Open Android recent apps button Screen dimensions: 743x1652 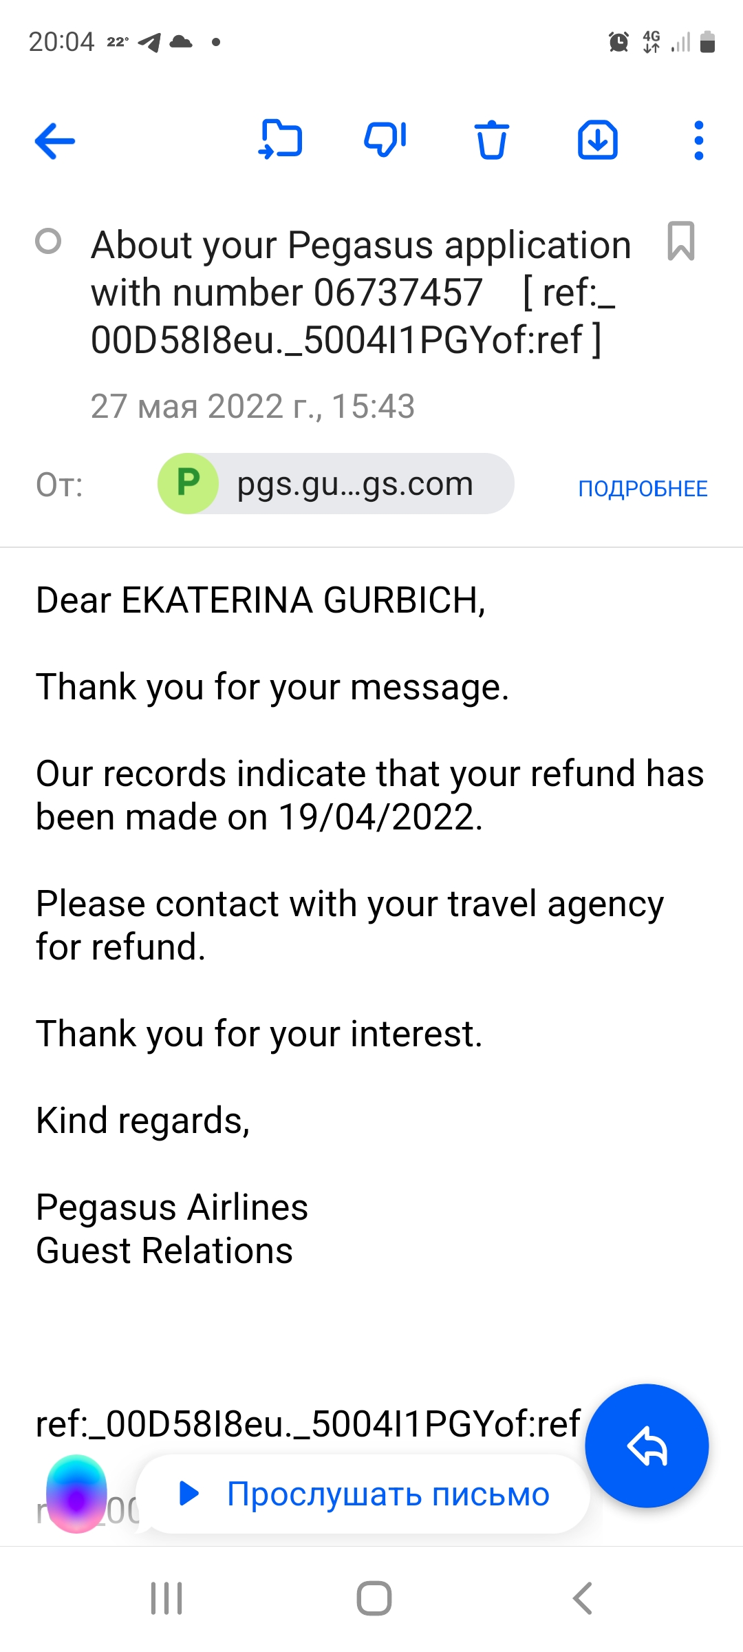[x=166, y=1598]
